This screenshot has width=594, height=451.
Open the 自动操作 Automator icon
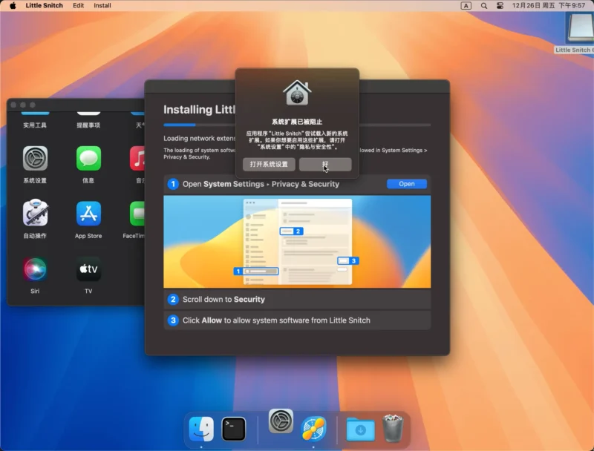coord(35,214)
